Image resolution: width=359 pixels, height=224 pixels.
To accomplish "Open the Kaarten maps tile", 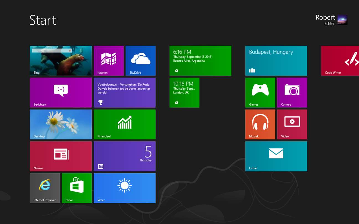I will [109, 61].
